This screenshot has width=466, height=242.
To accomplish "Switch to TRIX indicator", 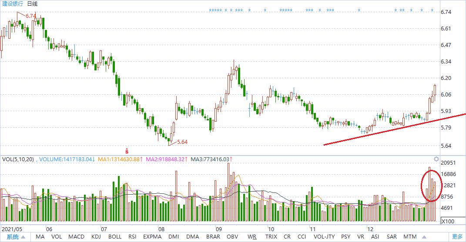I will (271, 237).
